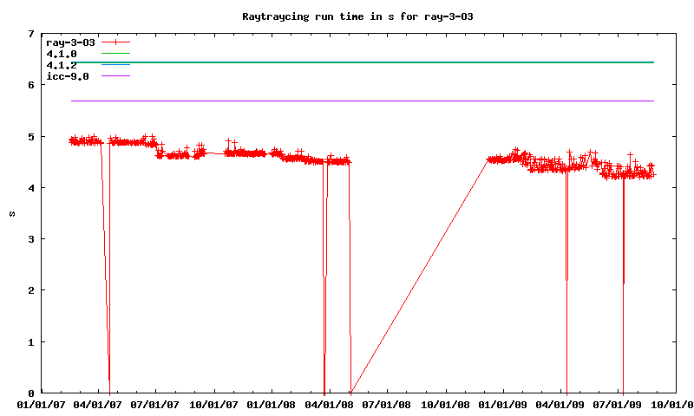Screen dimensions: 694x416
Task: Select the 4.1.0 legend label
Action: coord(62,54)
